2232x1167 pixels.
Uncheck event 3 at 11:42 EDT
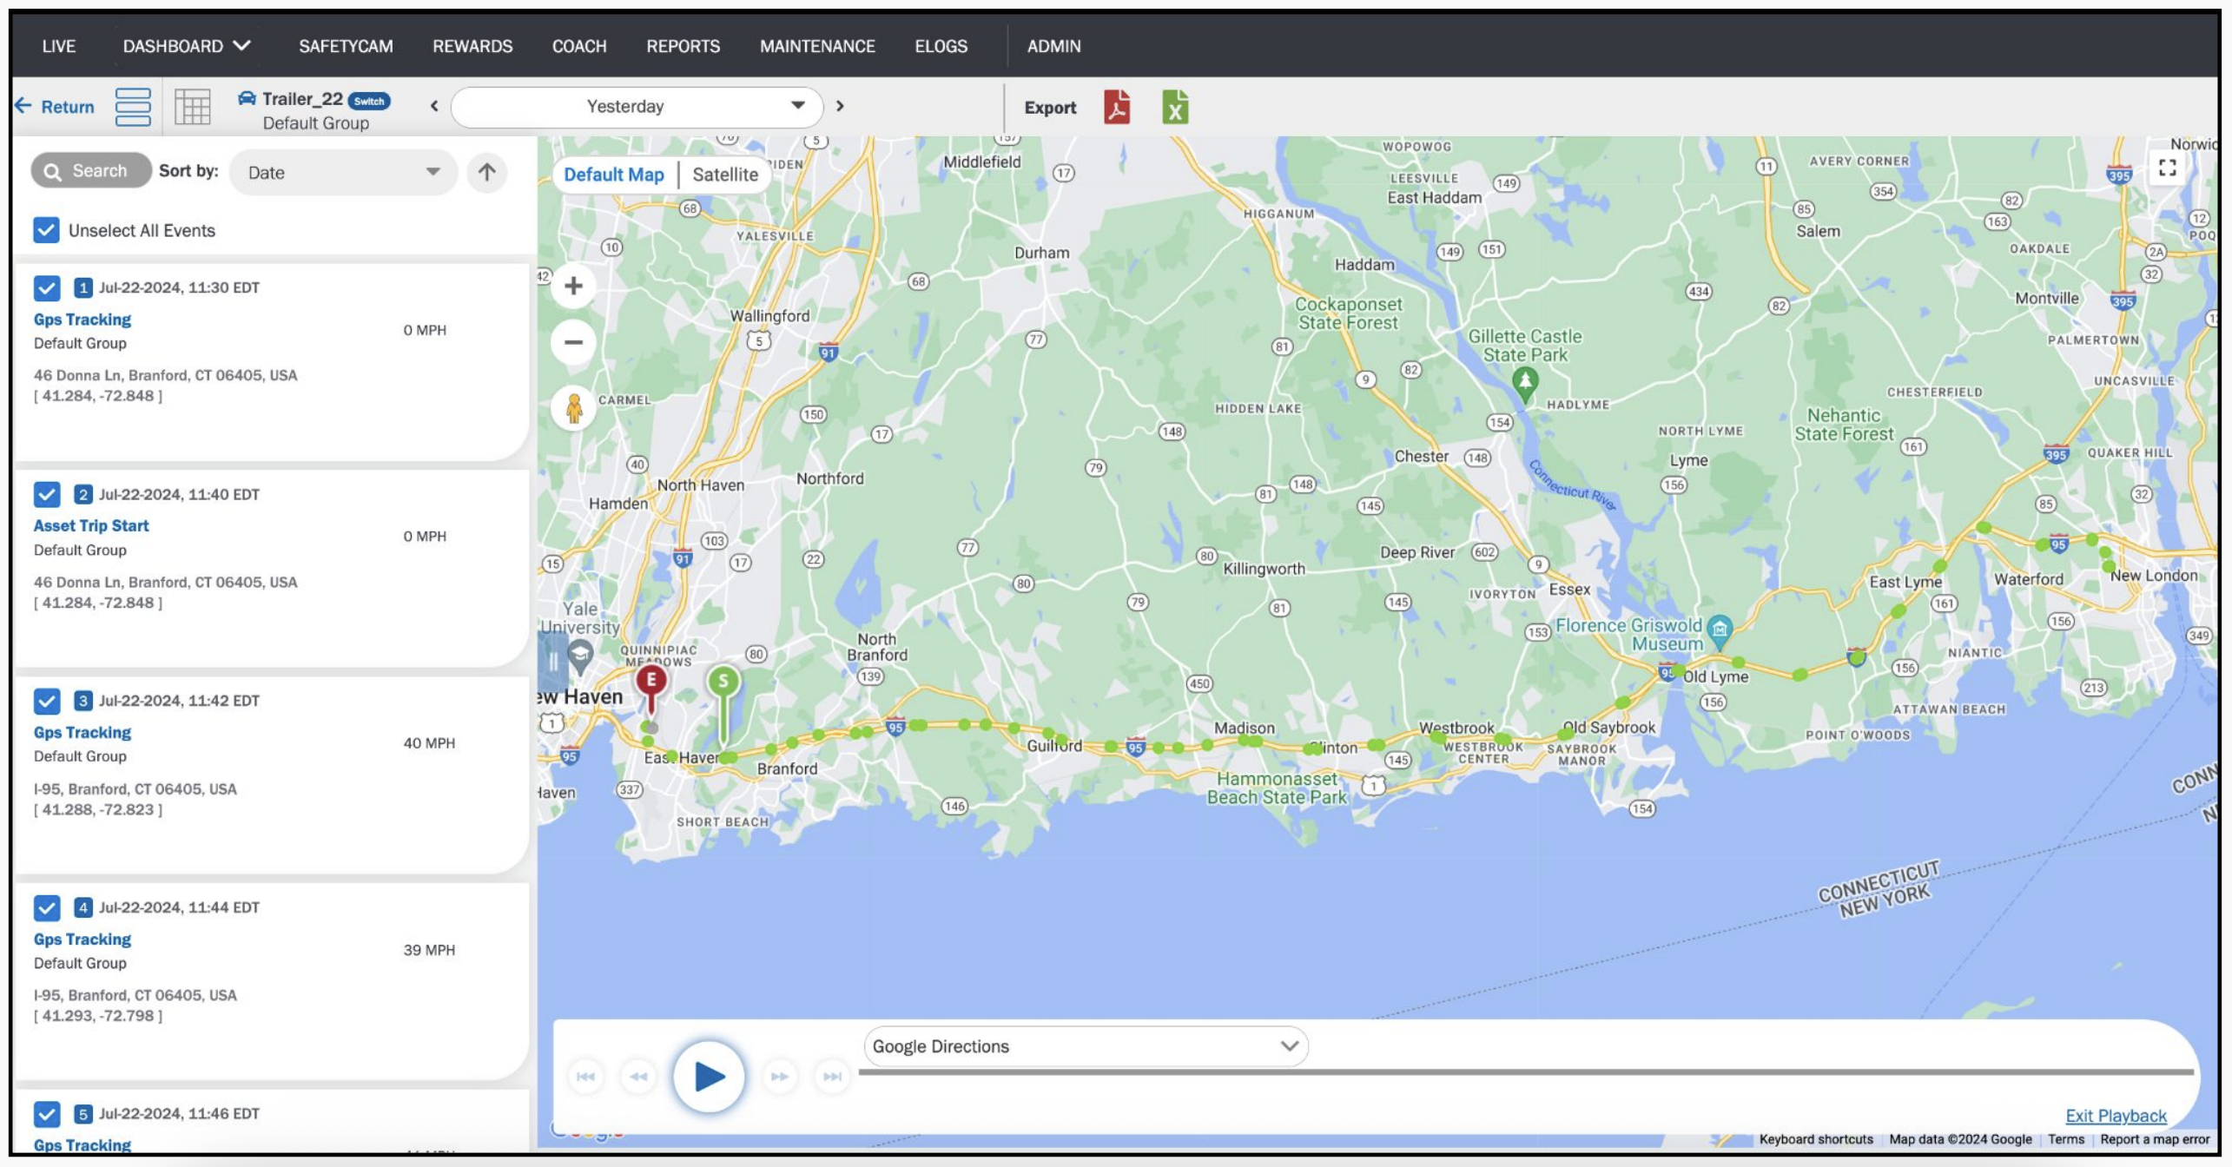46,701
